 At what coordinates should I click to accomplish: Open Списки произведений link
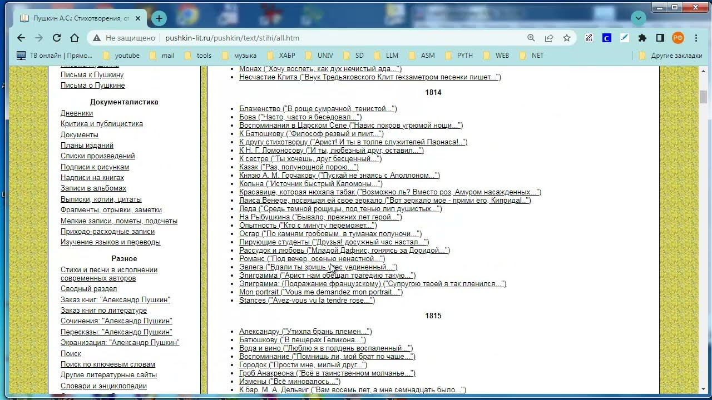pyautogui.click(x=97, y=156)
